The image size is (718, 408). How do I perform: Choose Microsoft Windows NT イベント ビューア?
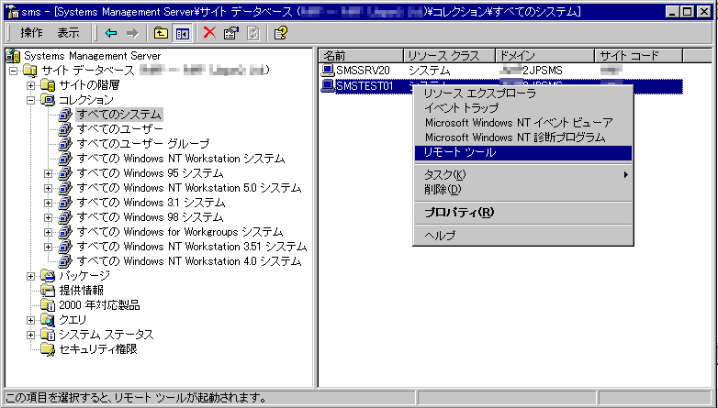(523, 123)
